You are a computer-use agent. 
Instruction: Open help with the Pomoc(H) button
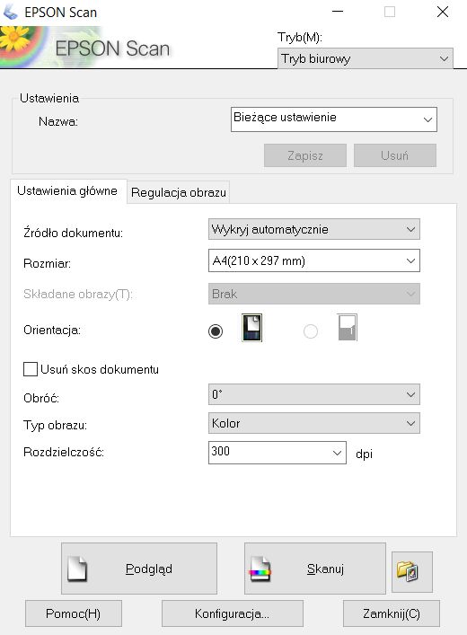tap(74, 613)
